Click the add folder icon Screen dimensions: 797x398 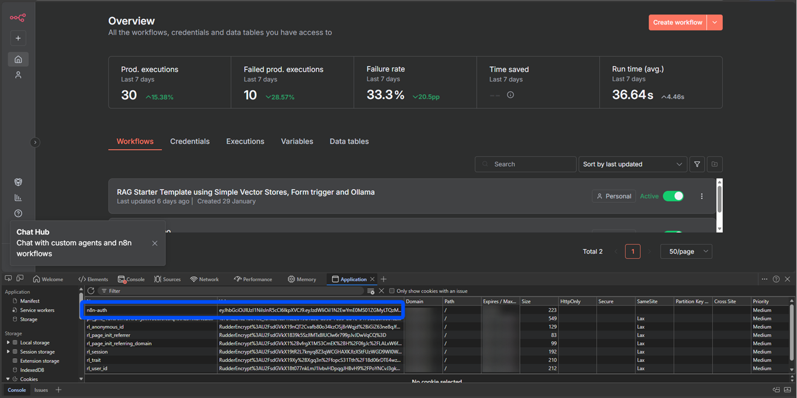click(715, 164)
